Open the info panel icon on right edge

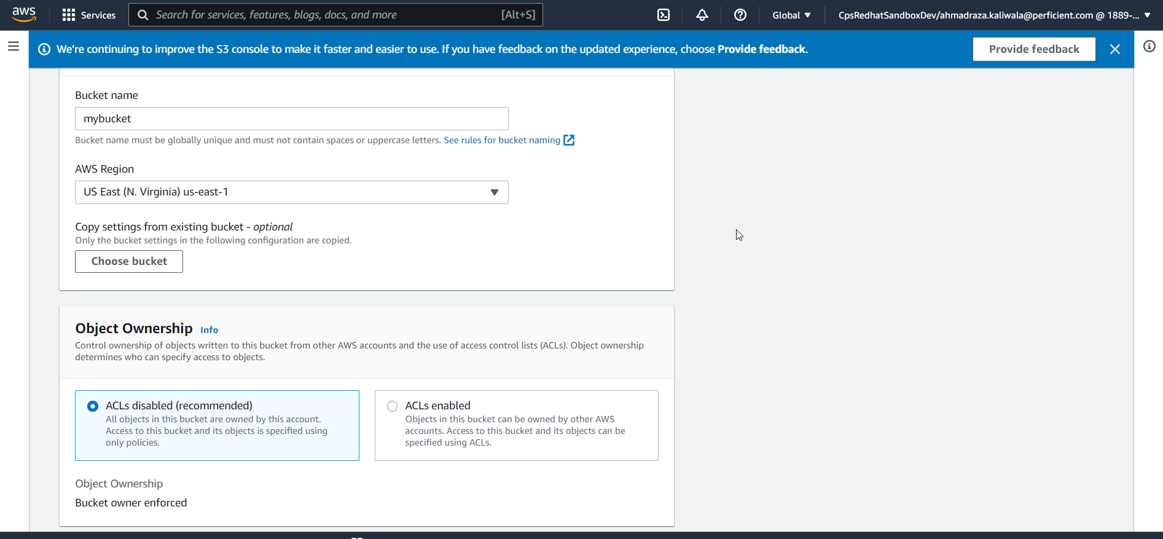1149,46
